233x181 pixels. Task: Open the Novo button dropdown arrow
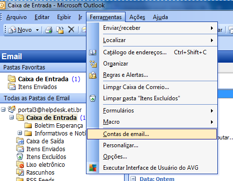(37, 30)
